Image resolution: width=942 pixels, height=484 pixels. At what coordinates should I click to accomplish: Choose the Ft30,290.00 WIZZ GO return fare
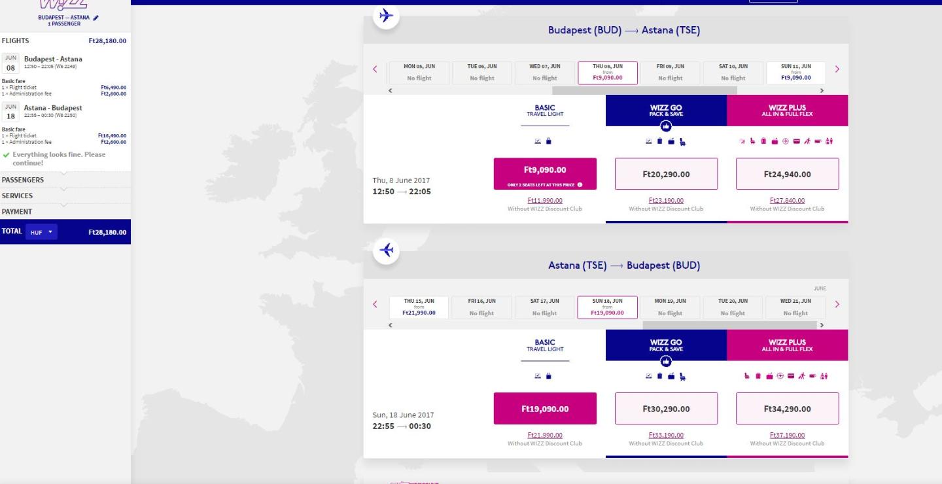point(666,409)
